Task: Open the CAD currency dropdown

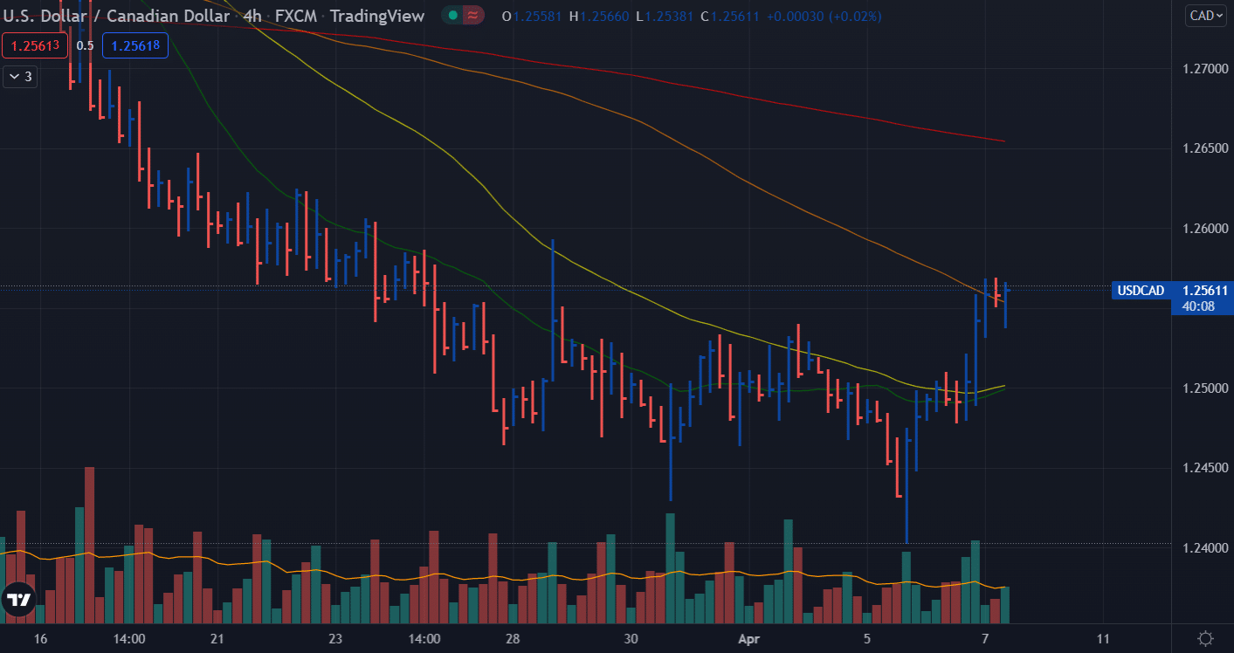Action: click(1207, 15)
